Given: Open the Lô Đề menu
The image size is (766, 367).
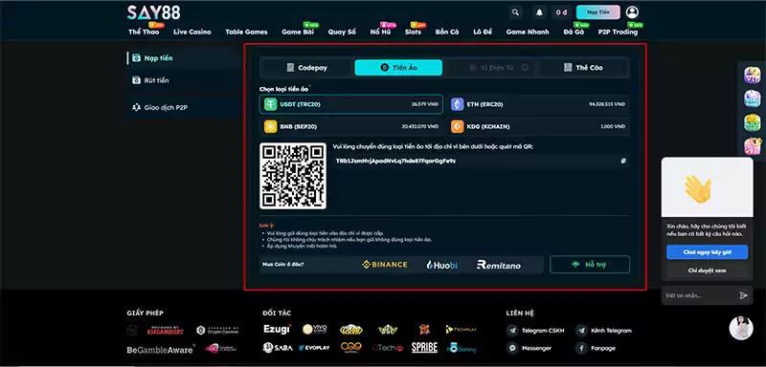Looking at the screenshot, I should click(483, 32).
